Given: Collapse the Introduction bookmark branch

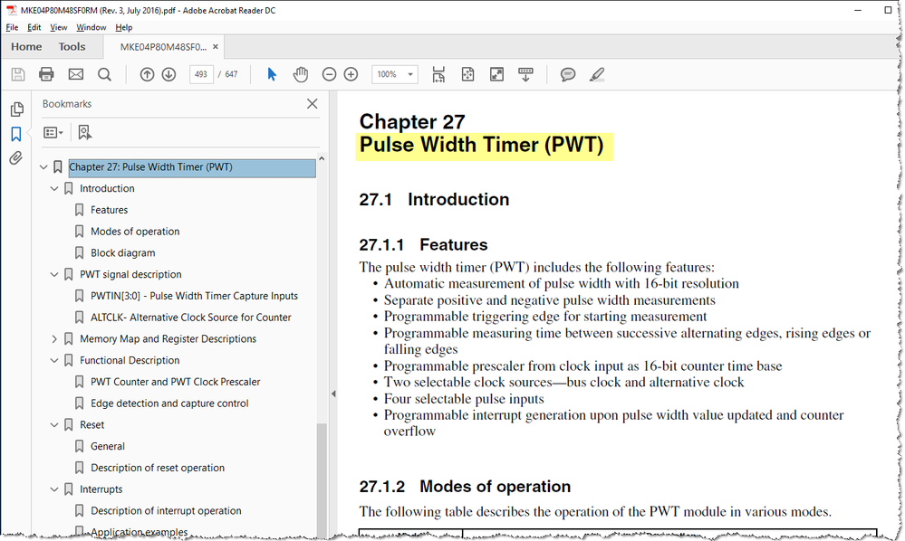Looking at the screenshot, I should point(54,188).
